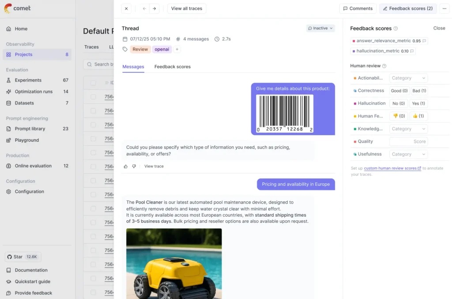Click View all traces button

pyautogui.click(x=187, y=8)
